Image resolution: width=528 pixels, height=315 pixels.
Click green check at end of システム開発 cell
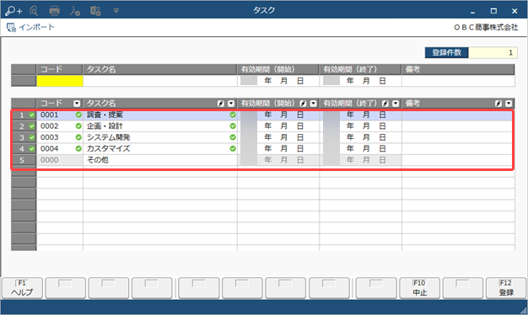(233, 137)
